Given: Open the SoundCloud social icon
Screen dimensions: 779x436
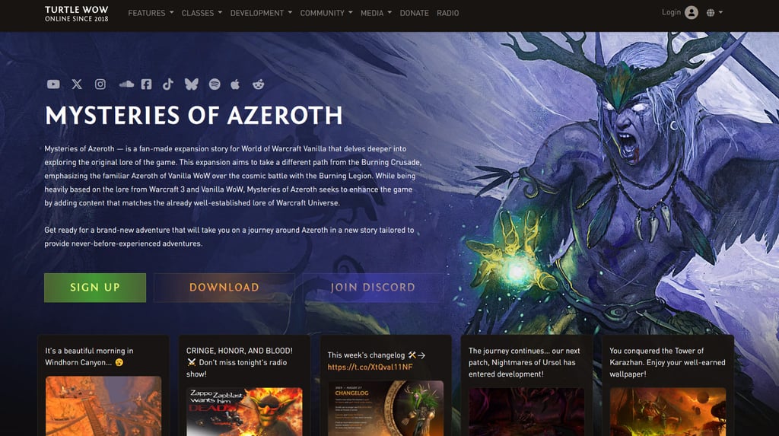Looking at the screenshot, I should 126,84.
